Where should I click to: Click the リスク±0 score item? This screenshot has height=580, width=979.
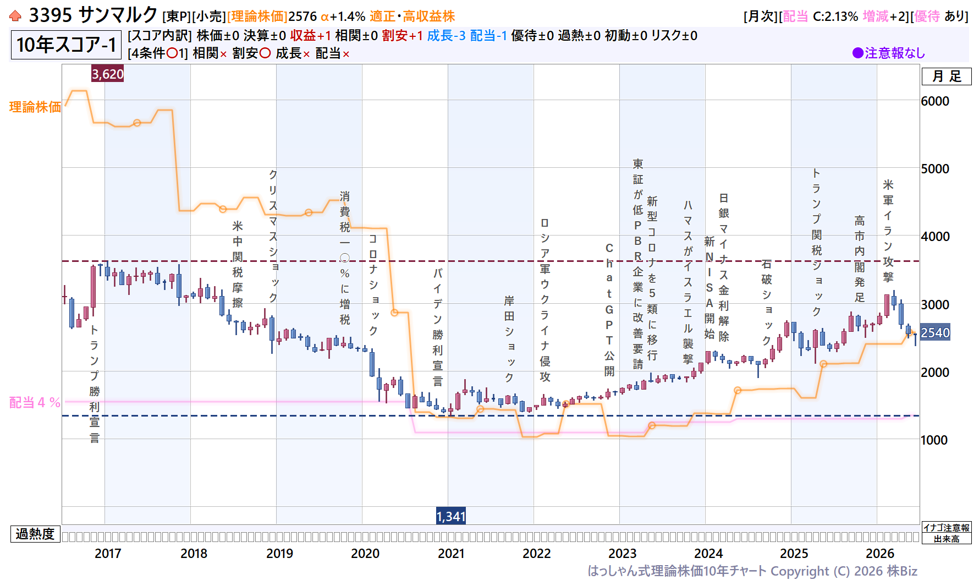[x=674, y=36]
